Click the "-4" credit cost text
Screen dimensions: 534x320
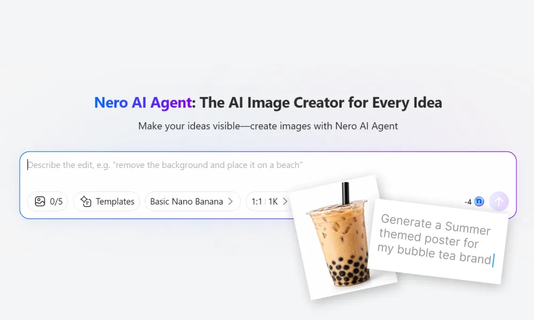pyautogui.click(x=468, y=202)
